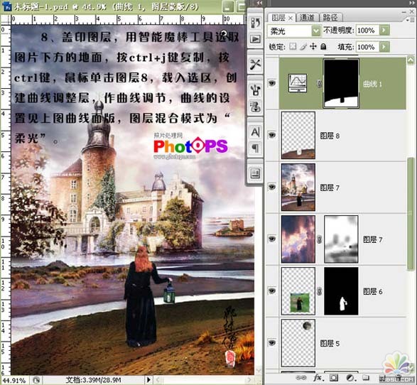Click the curves adjustment icon on 曲线 1
The height and width of the screenshot is (385, 417).
298,83
